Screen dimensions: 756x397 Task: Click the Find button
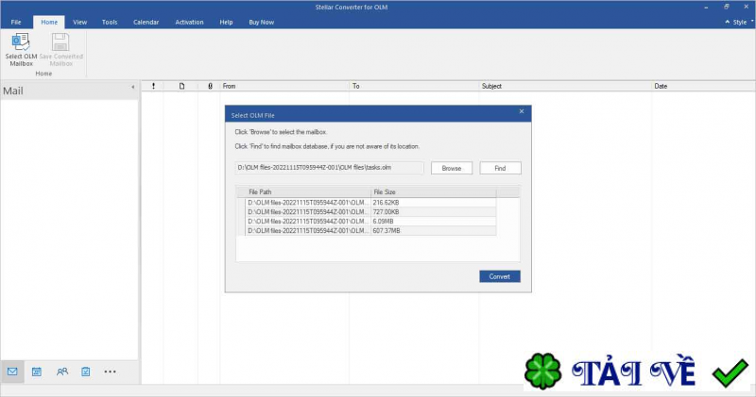click(x=500, y=168)
